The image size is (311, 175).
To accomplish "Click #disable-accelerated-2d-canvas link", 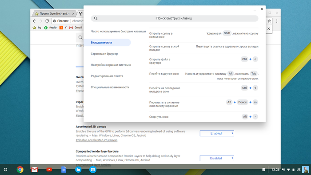I will [x=96, y=140].
